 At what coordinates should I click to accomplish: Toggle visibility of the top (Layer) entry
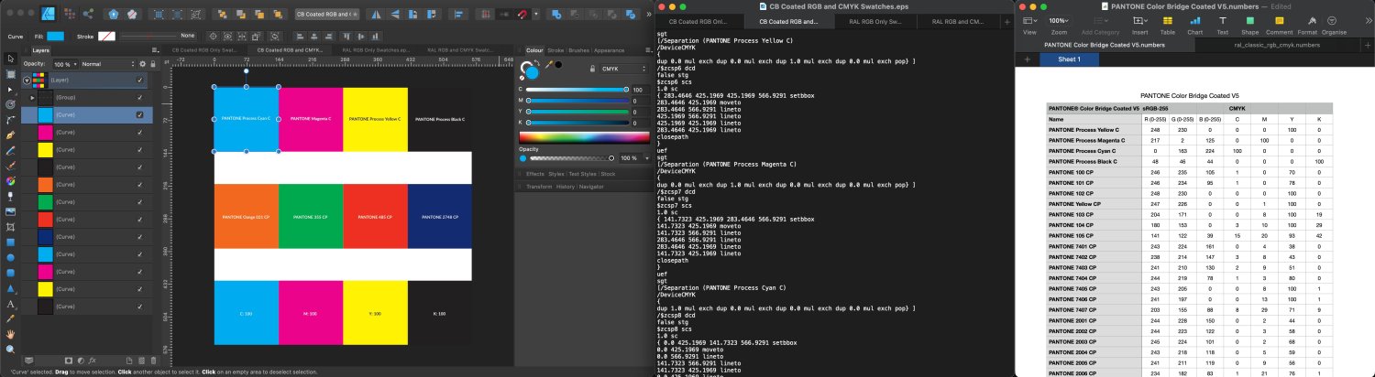click(x=139, y=80)
